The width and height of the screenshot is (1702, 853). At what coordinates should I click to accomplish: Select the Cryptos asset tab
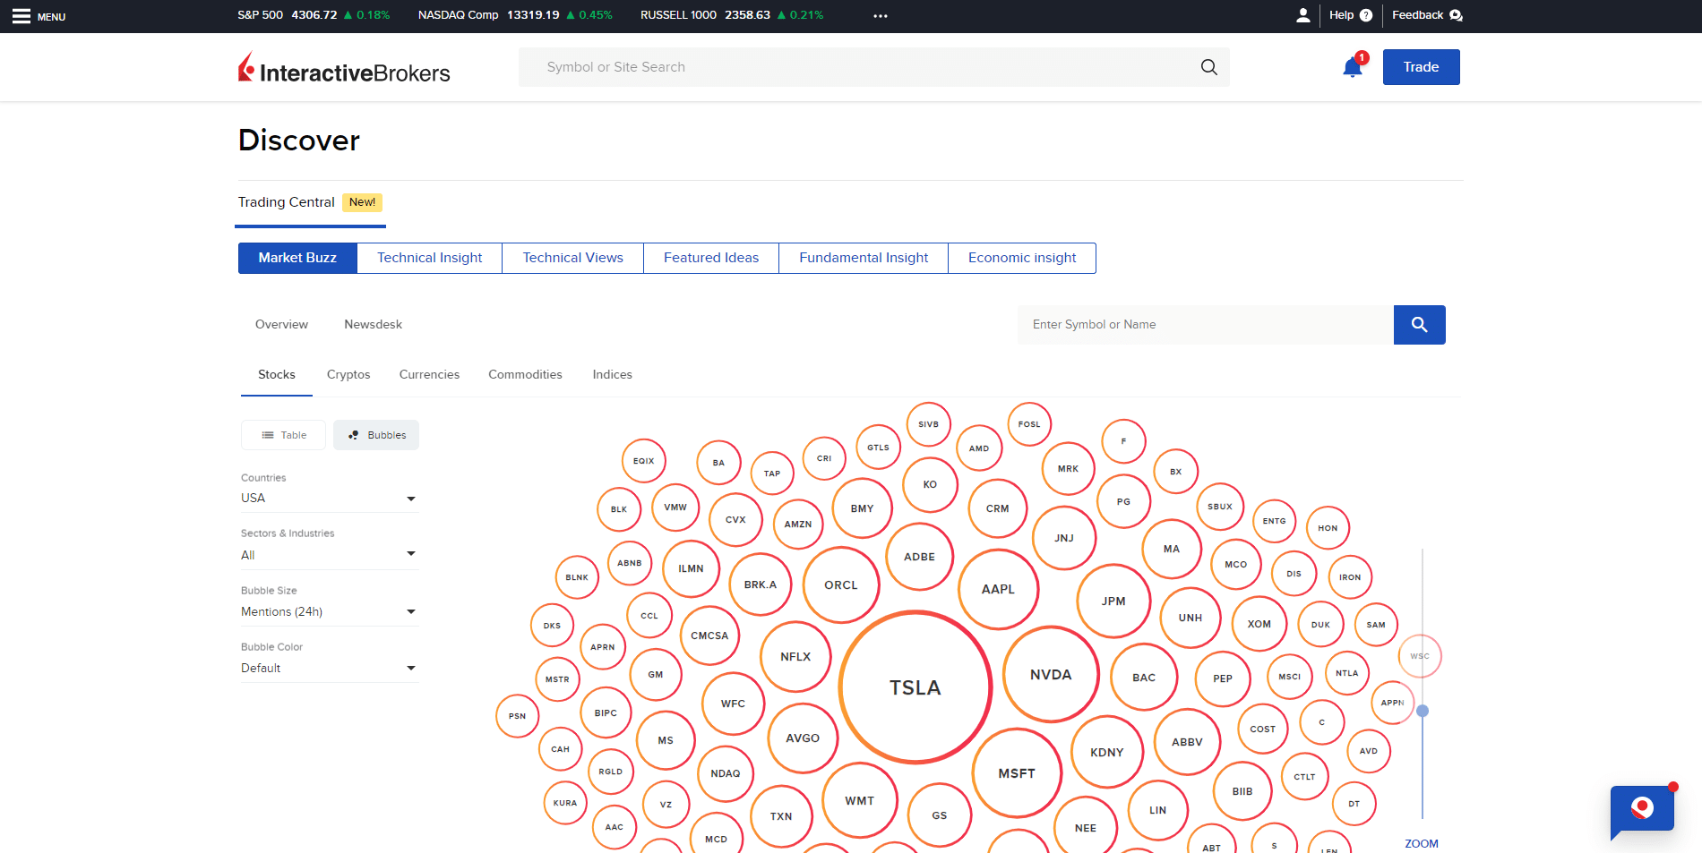click(x=348, y=374)
